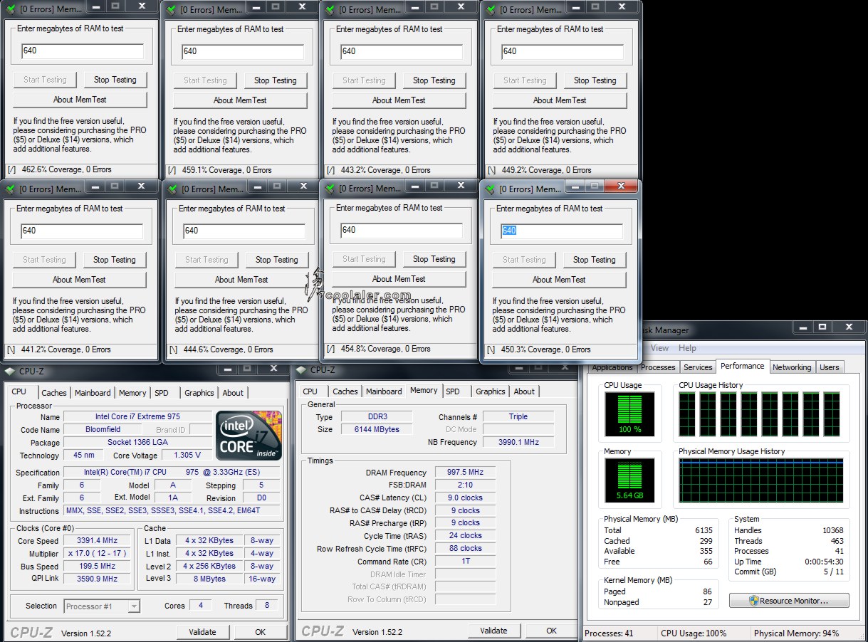Click the processor name Intel Core i7 Extreme 975
The width and height of the screenshot is (868, 642).
tap(137, 416)
